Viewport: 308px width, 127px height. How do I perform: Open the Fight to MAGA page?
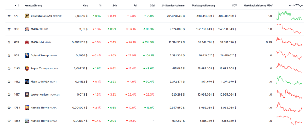[x=44, y=81]
